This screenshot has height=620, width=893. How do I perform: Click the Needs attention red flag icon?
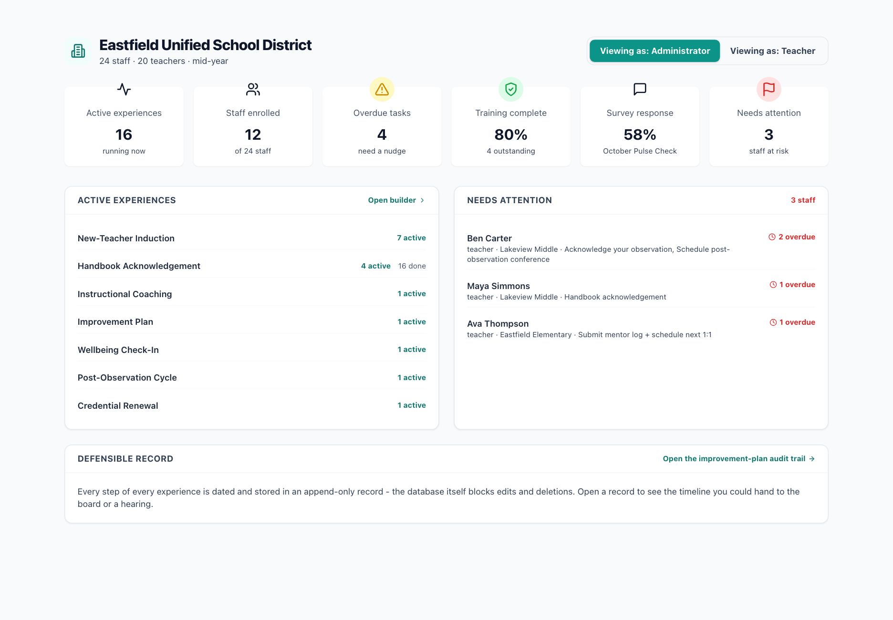tap(769, 89)
